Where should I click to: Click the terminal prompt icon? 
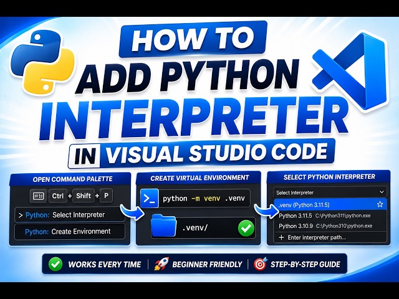point(150,198)
